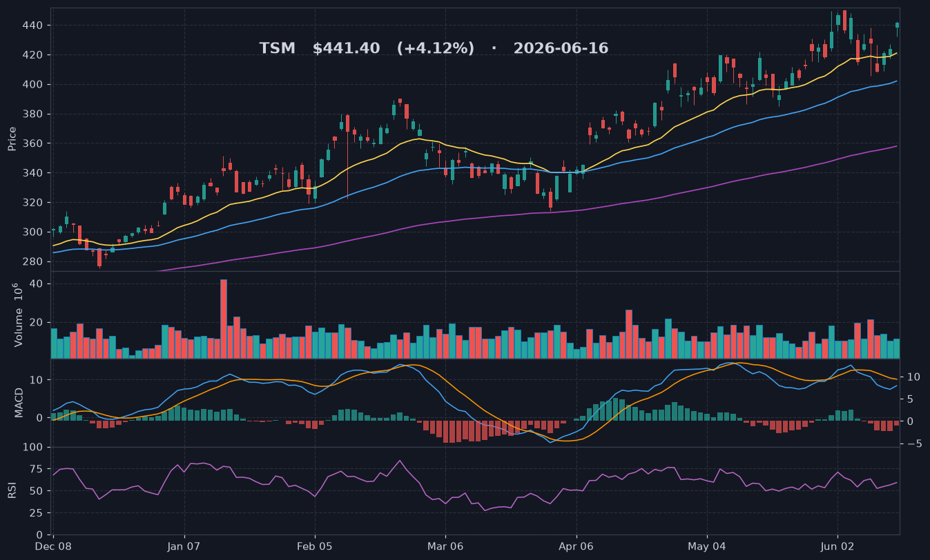The height and width of the screenshot is (560, 930).
Task: Click the 400 price axis tick
Action: (35, 85)
